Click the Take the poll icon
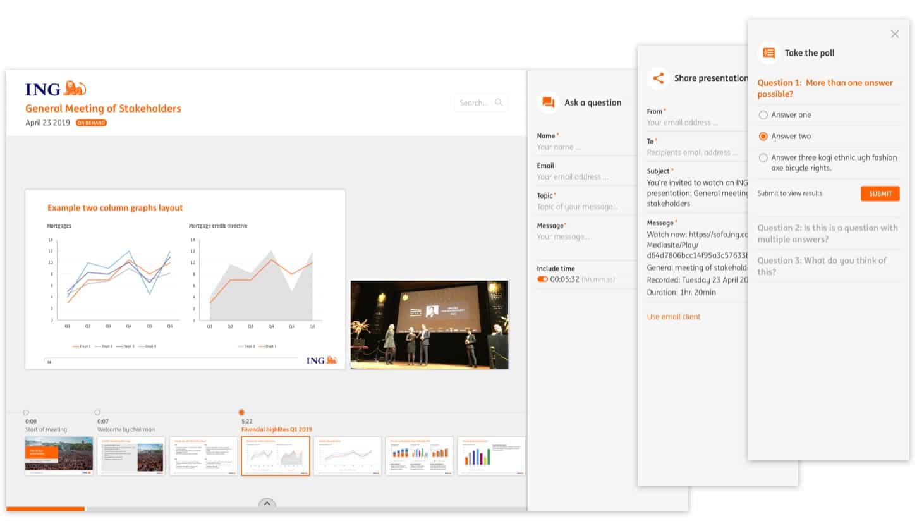Image resolution: width=917 pixels, height=526 pixels. click(768, 53)
